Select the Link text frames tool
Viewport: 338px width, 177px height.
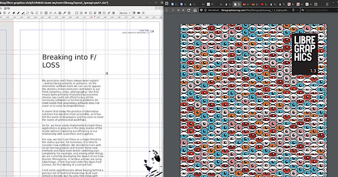[x=46, y=13]
